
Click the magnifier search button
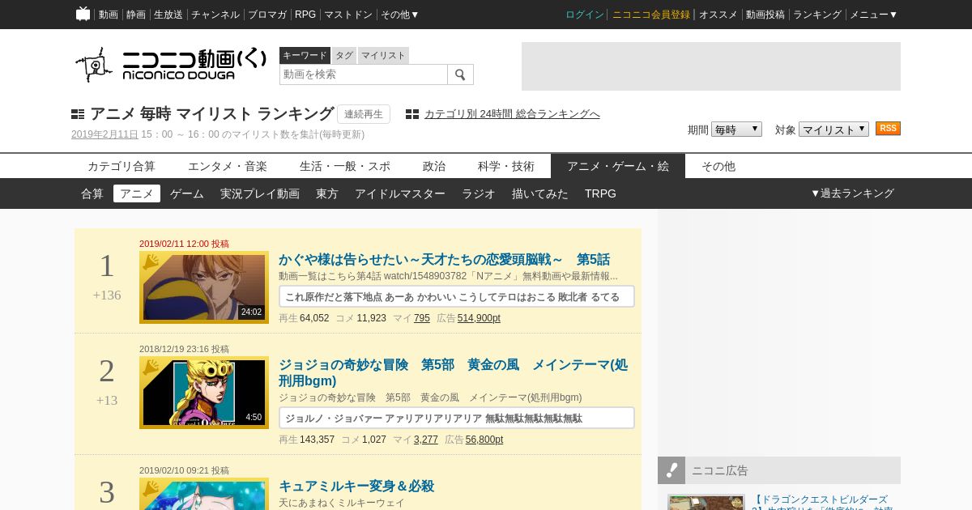point(460,74)
